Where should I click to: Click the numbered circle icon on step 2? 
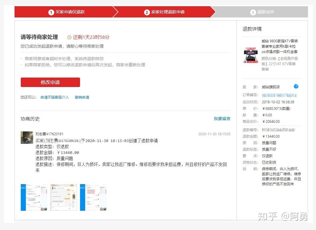tap(146, 12)
